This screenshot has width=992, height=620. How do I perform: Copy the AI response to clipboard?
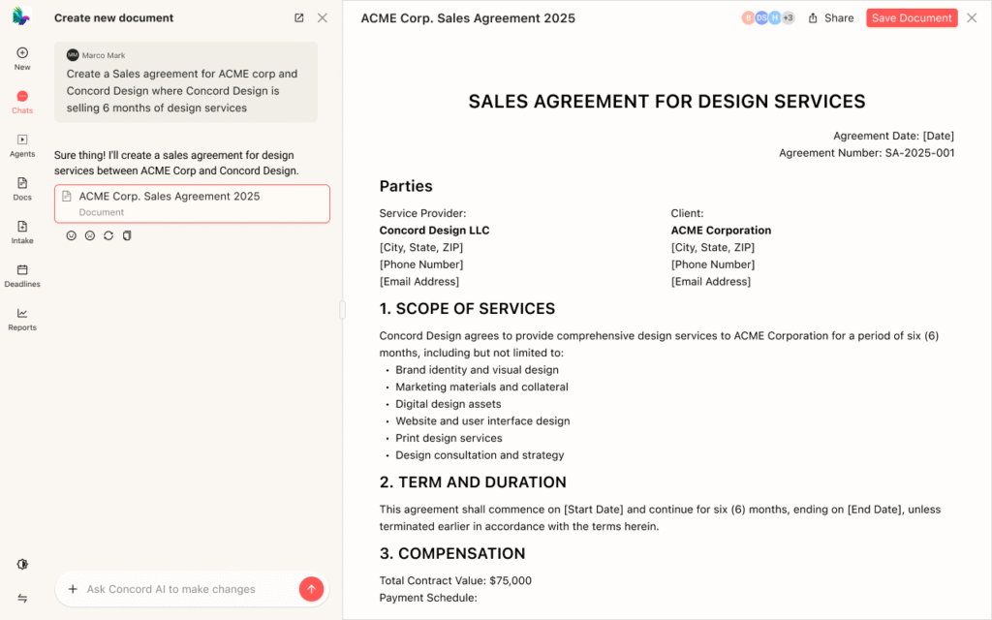pos(127,235)
